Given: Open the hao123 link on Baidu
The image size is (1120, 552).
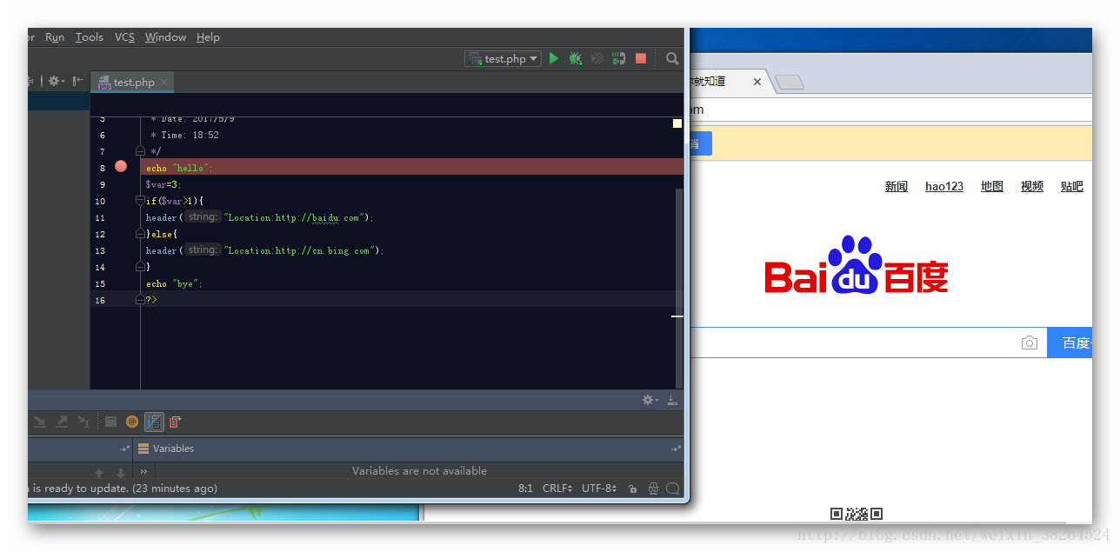Looking at the screenshot, I should 944,186.
